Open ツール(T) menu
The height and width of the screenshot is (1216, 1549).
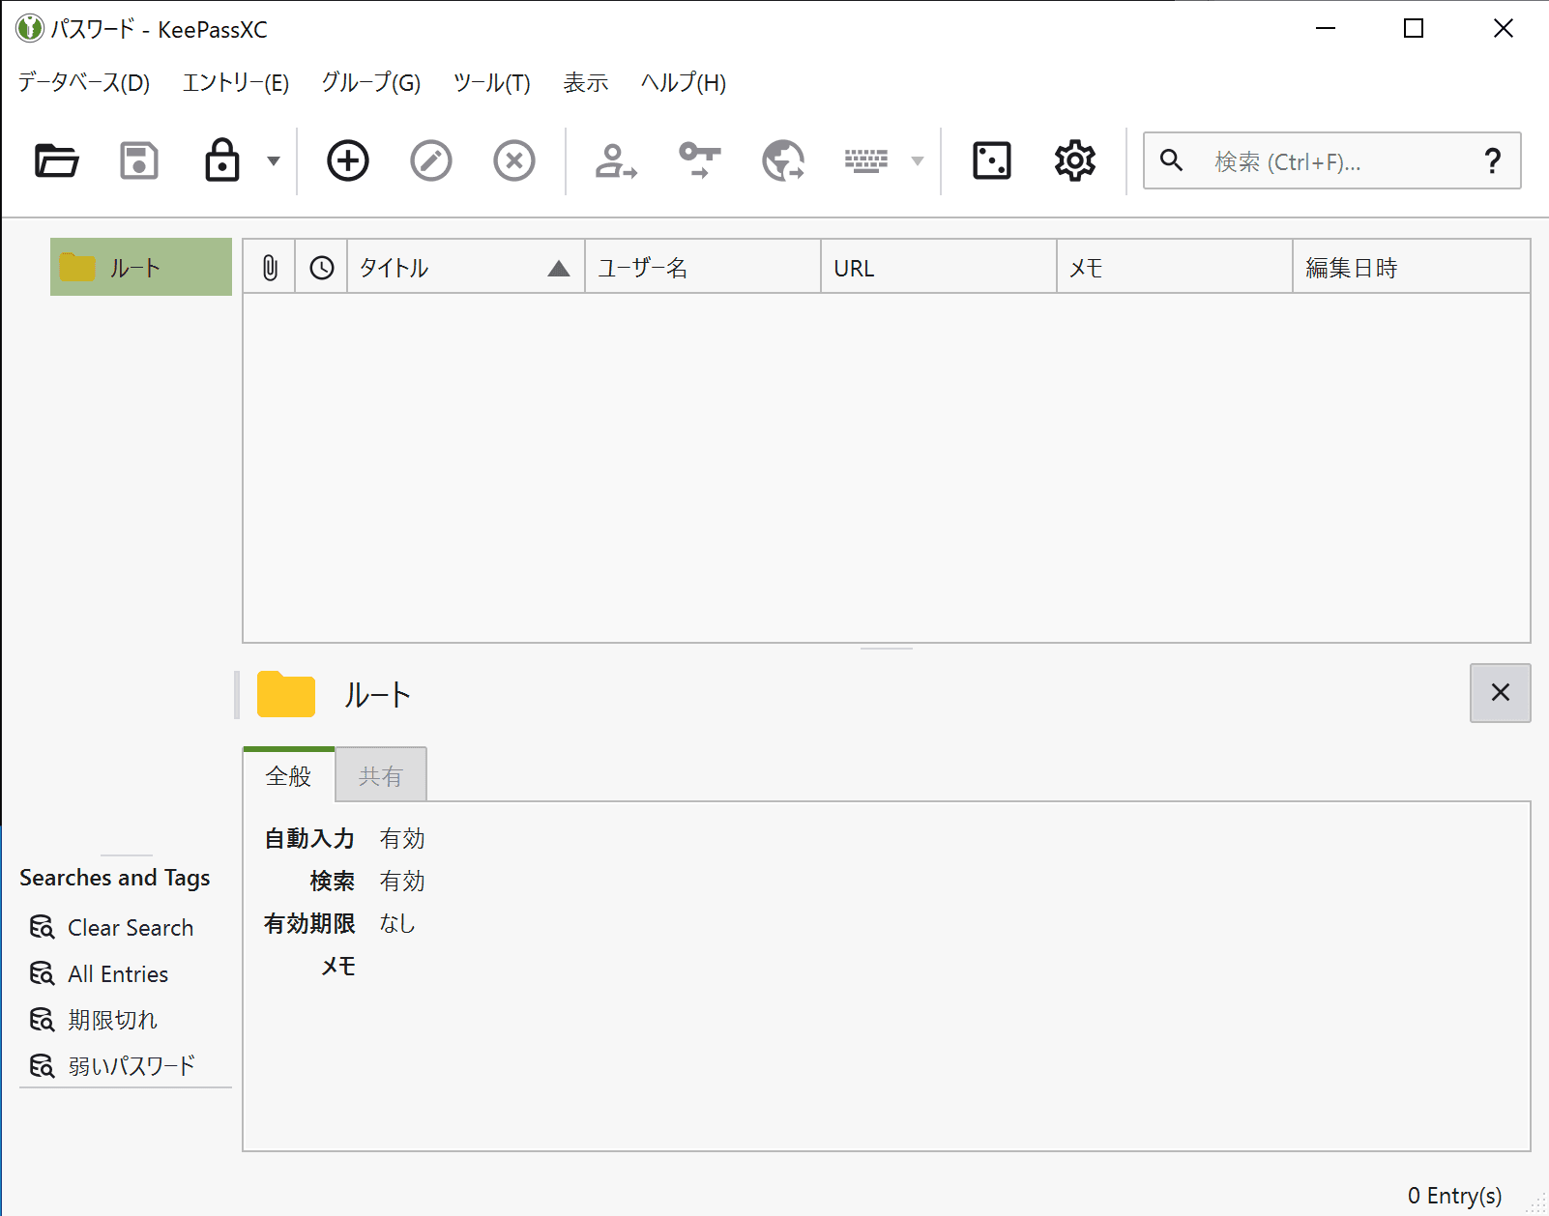pyautogui.click(x=492, y=83)
